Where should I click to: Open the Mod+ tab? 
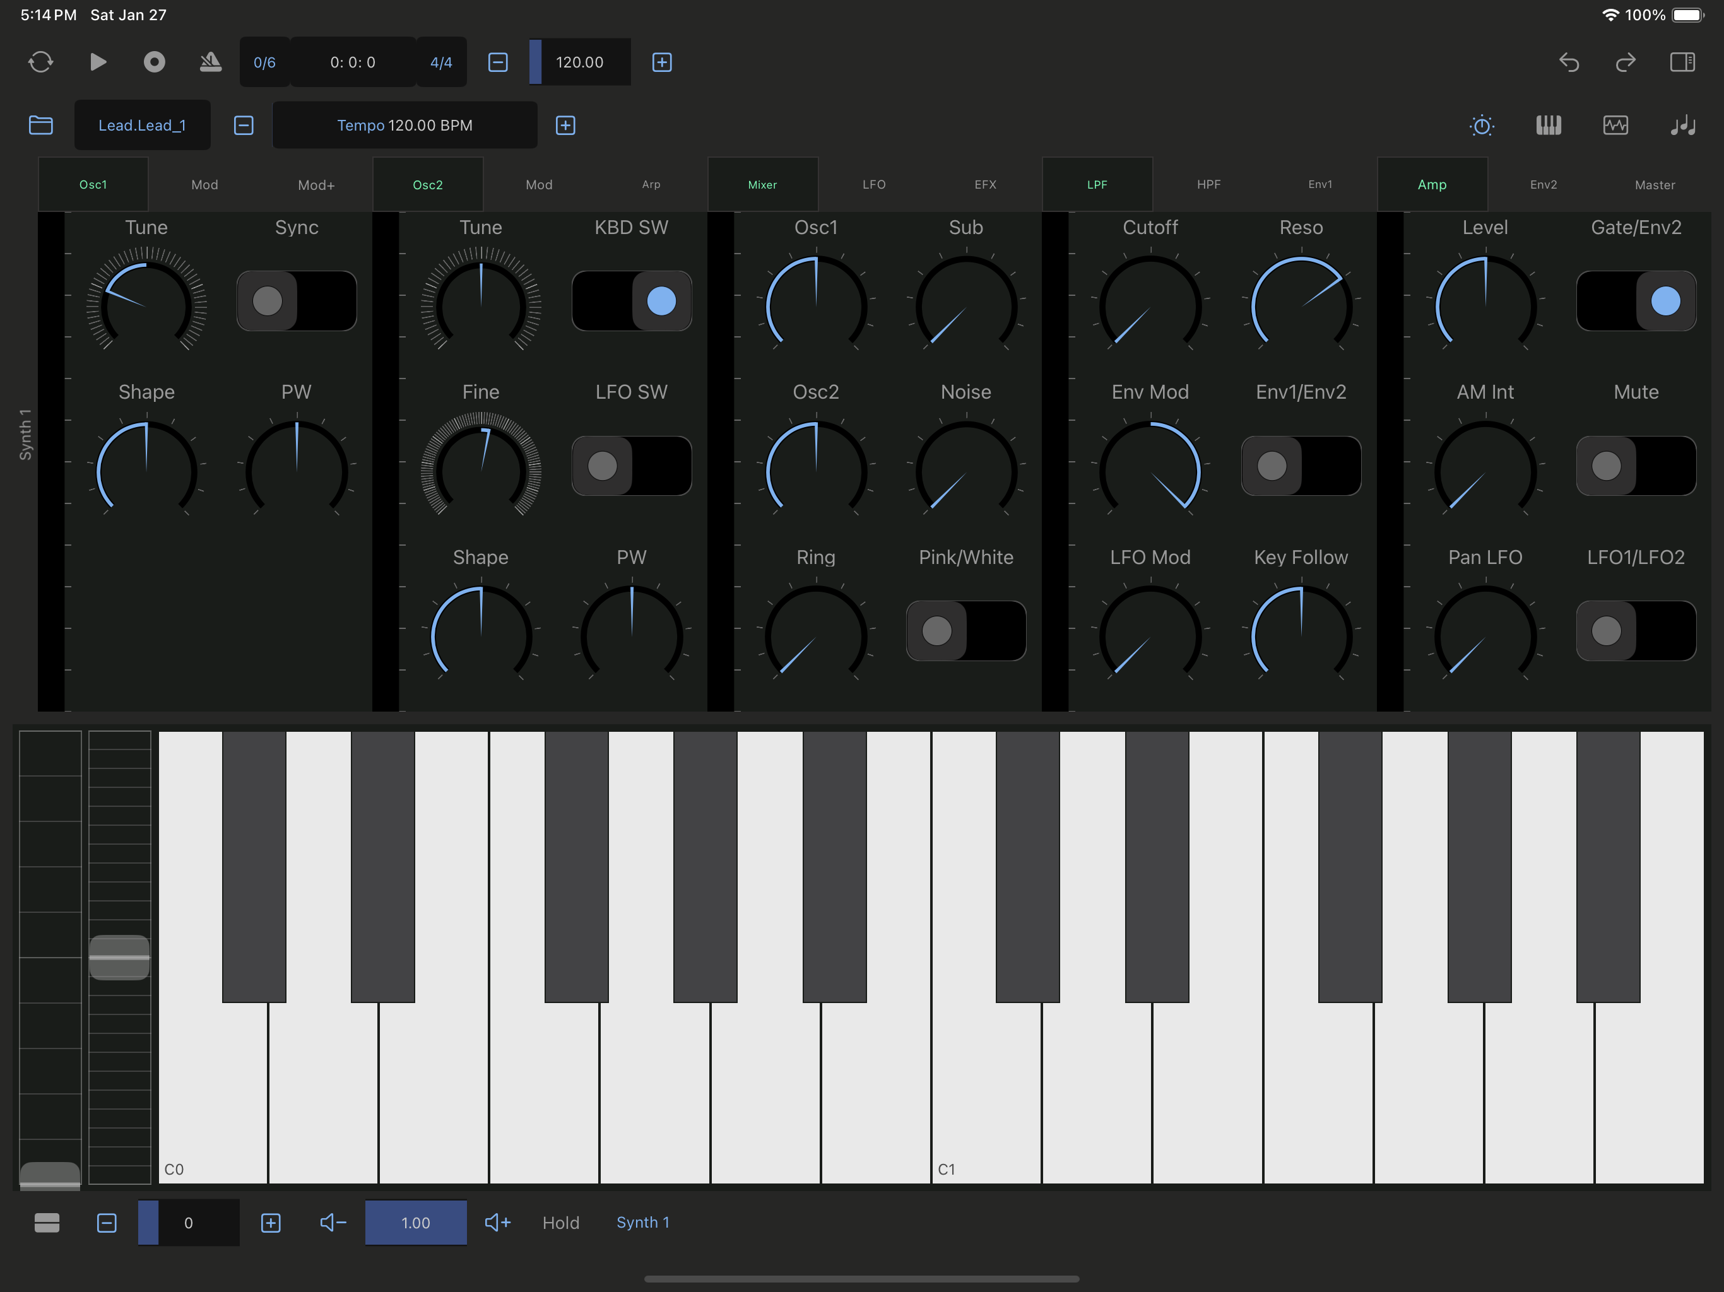[316, 185]
